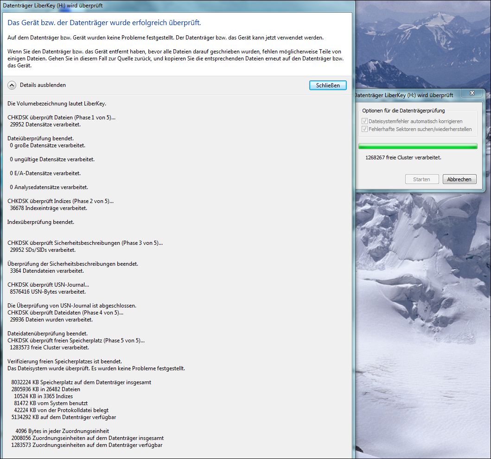Click '4096 Bytes in jeder Zuordnungseinheit' line
This screenshot has width=491, height=459.
pyautogui.click(x=62, y=431)
